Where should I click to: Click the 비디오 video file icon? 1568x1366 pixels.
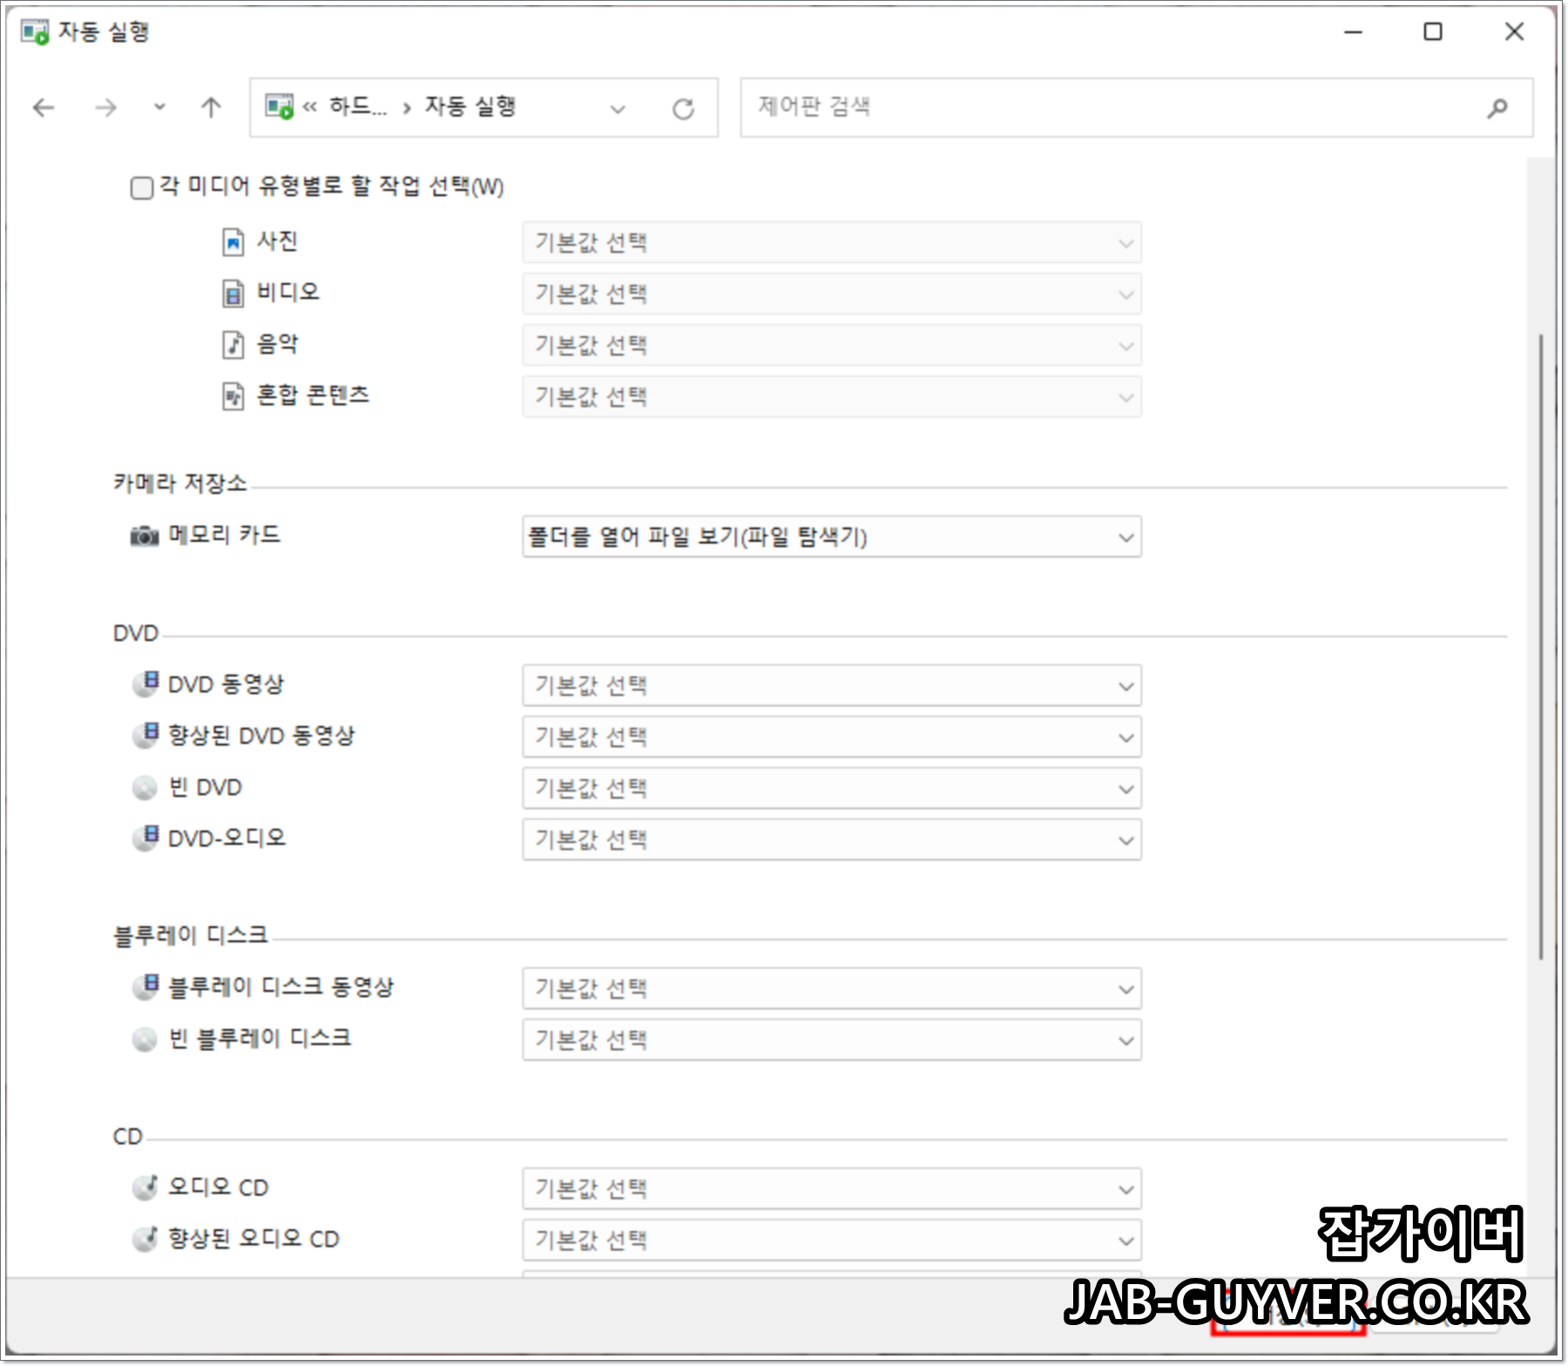pyautogui.click(x=233, y=294)
